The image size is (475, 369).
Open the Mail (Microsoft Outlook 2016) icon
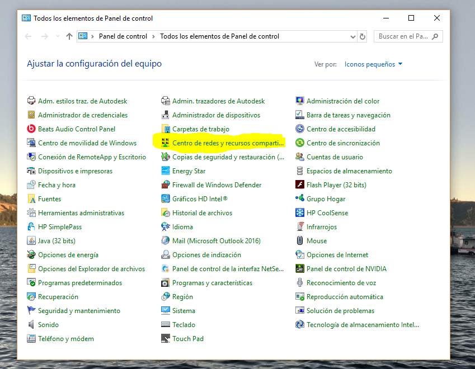(x=166, y=240)
